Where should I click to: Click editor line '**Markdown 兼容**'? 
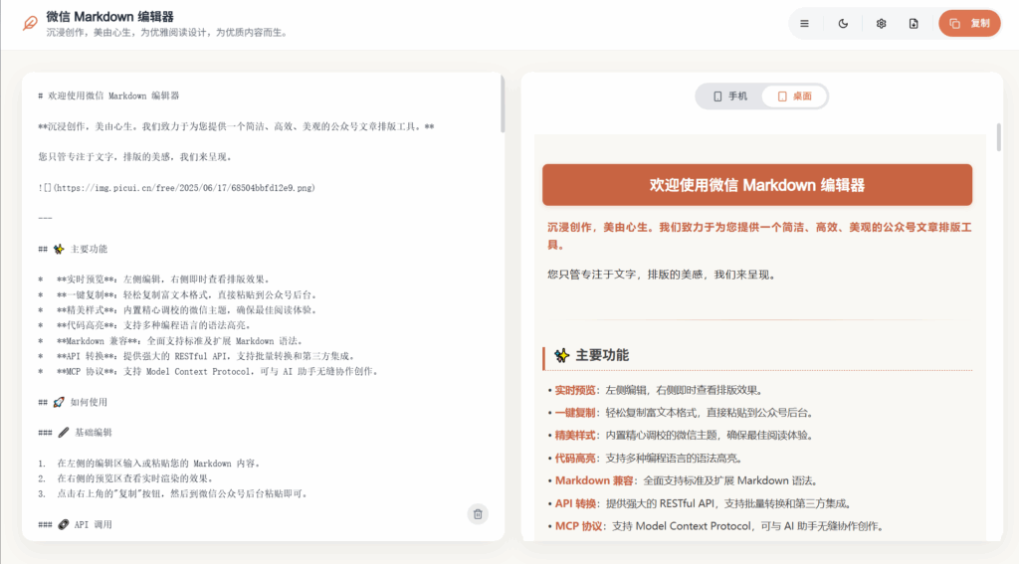point(170,341)
